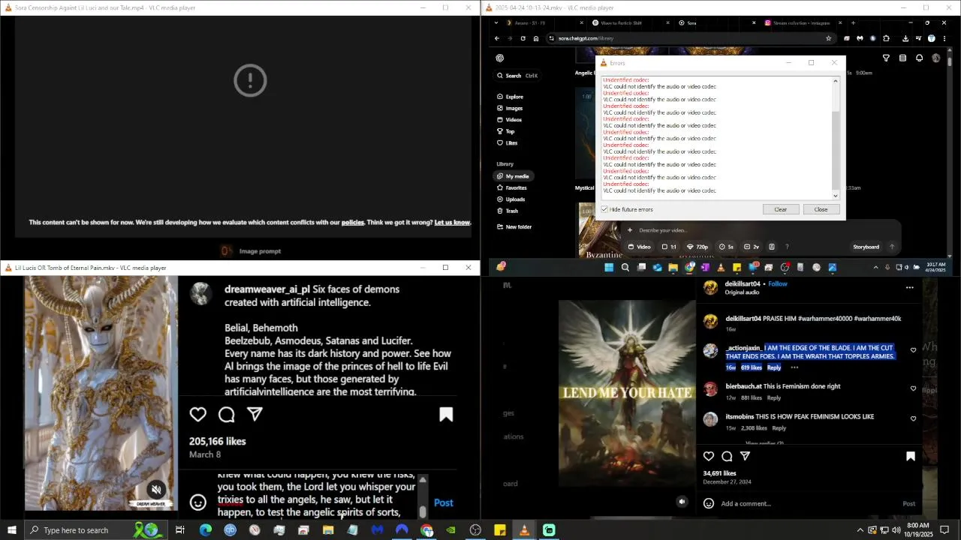This screenshot has width=961, height=540.
Task: Click the Let us know link
Action: (x=452, y=223)
